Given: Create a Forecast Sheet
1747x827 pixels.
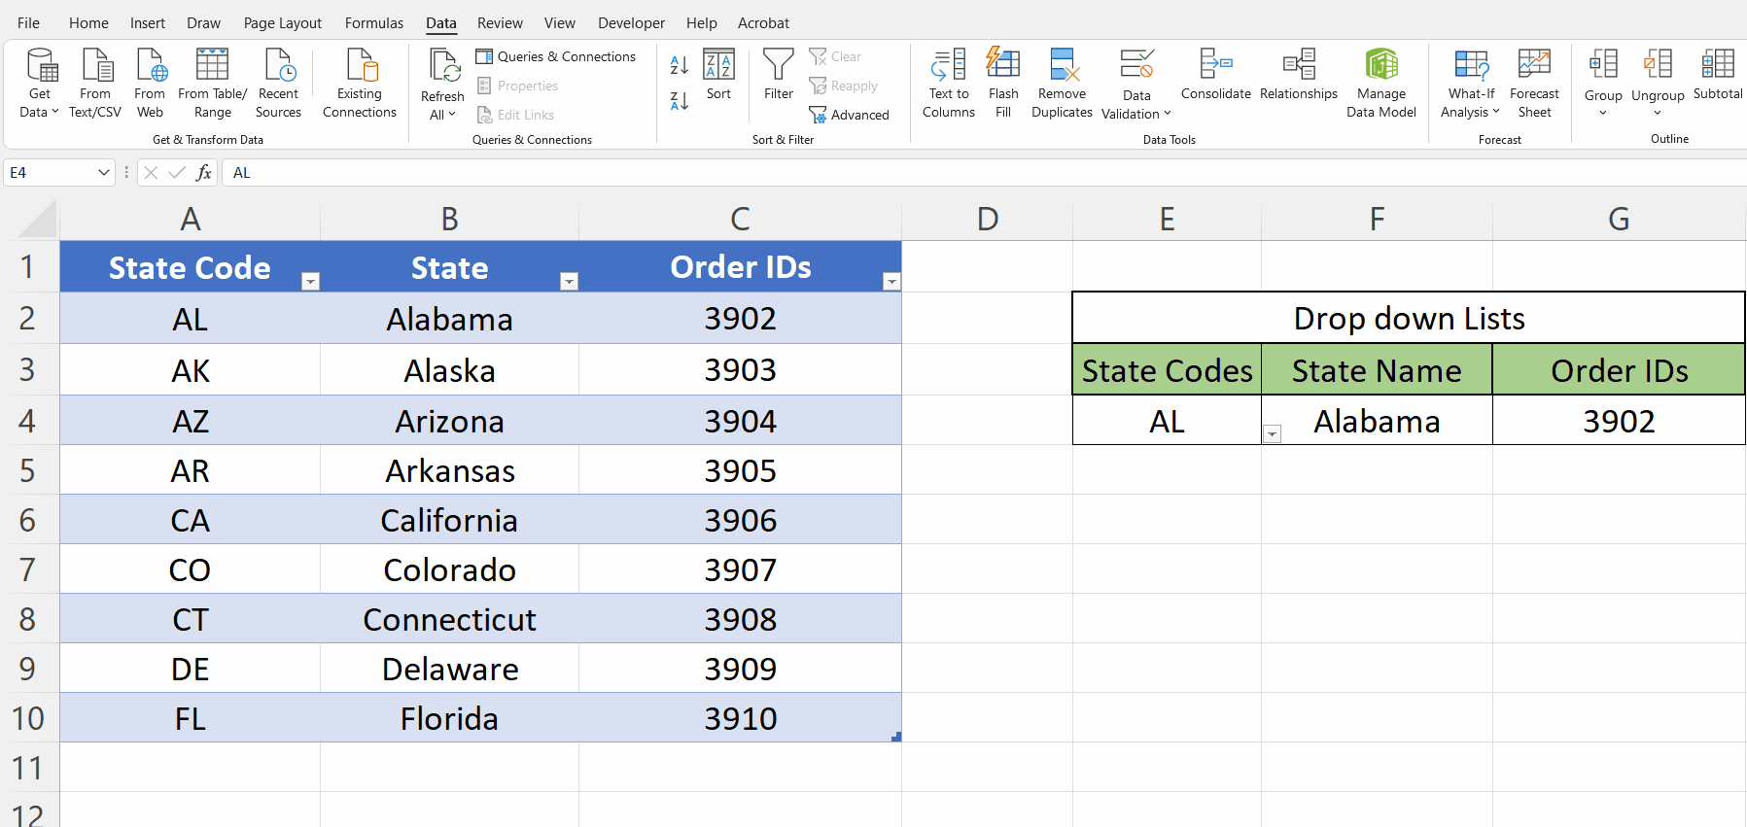Looking at the screenshot, I should click(1534, 84).
